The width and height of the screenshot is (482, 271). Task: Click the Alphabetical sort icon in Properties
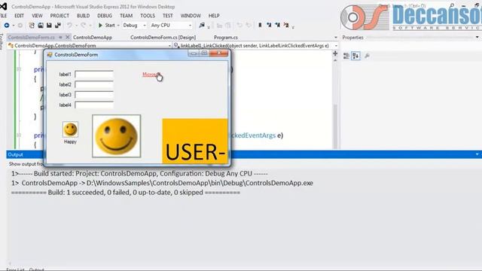click(355, 56)
